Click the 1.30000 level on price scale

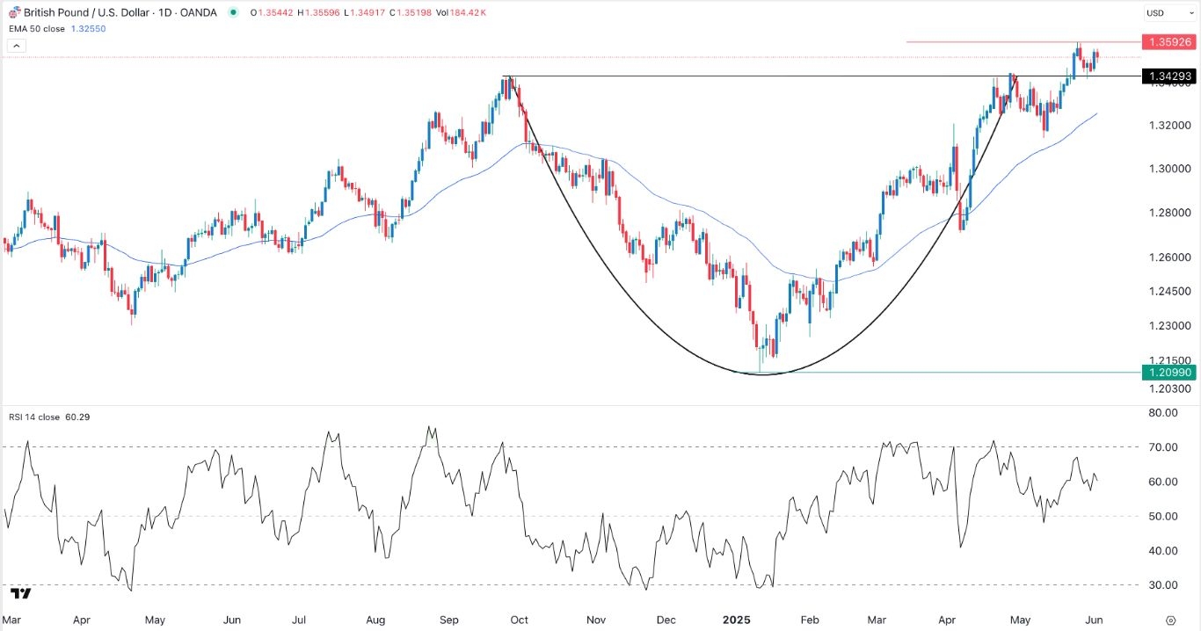1168,169
